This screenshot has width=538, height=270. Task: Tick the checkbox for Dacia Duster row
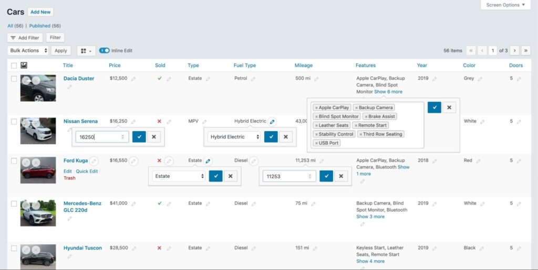[14, 79]
